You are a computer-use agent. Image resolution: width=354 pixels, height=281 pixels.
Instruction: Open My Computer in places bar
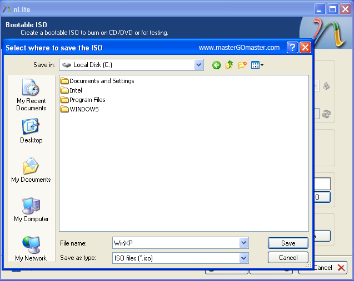[x=31, y=210]
